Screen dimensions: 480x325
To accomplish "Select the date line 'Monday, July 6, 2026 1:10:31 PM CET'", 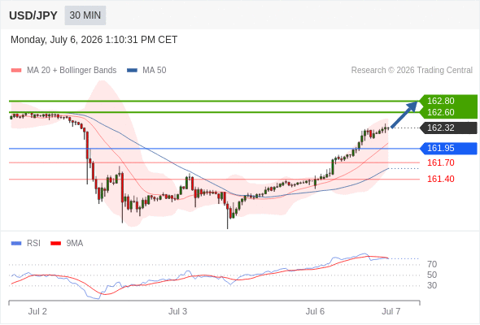I will [94, 40].
